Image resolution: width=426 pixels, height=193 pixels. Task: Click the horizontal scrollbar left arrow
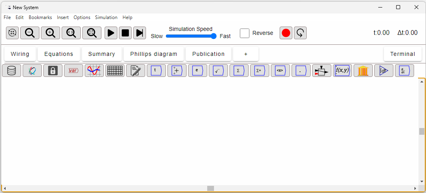click(5, 188)
